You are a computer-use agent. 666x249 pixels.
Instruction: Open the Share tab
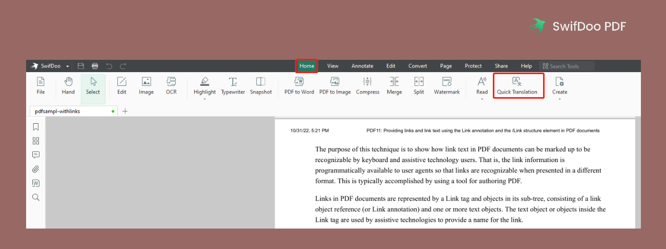pyautogui.click(x=501, y=66)
